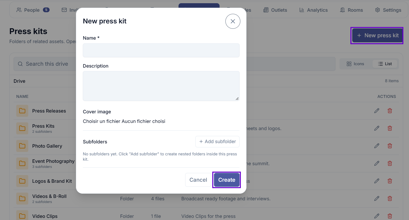Viewport: 409px width, 220px height.
Task: Open the Press Releases row name
Action: 49,111
